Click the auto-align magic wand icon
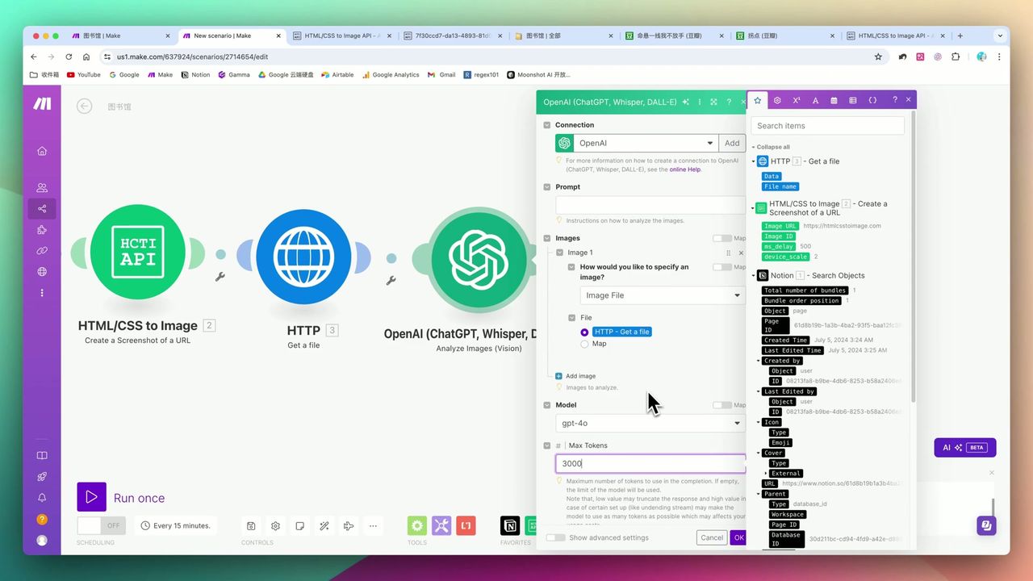The width and height of the screenshot is (1033, 581). coord(324,526)
